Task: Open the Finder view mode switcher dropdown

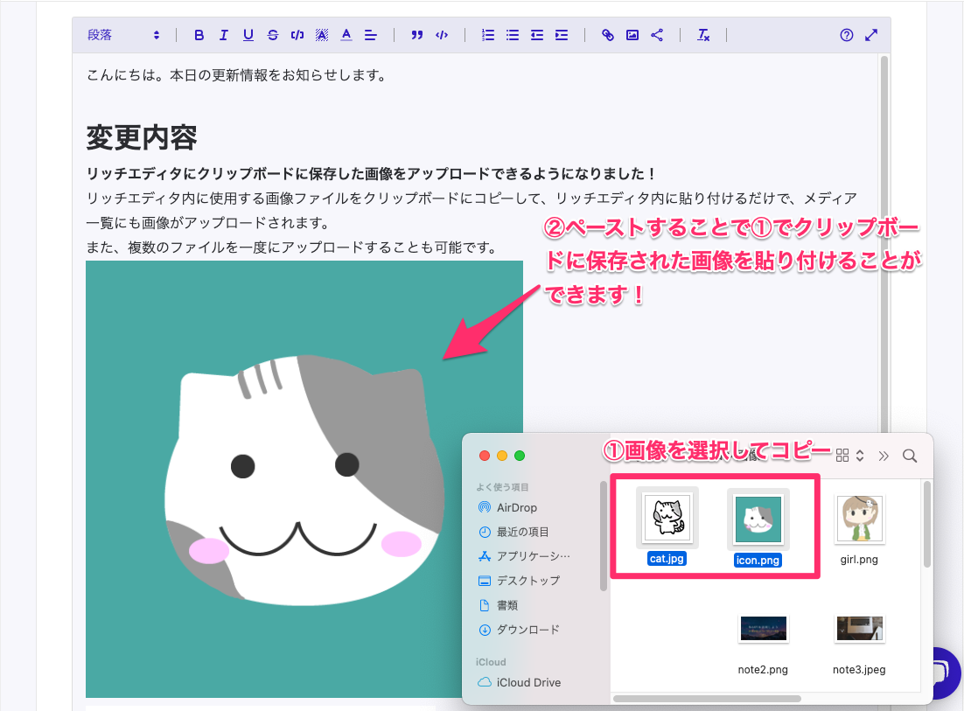Action: (x=849, y=455)
